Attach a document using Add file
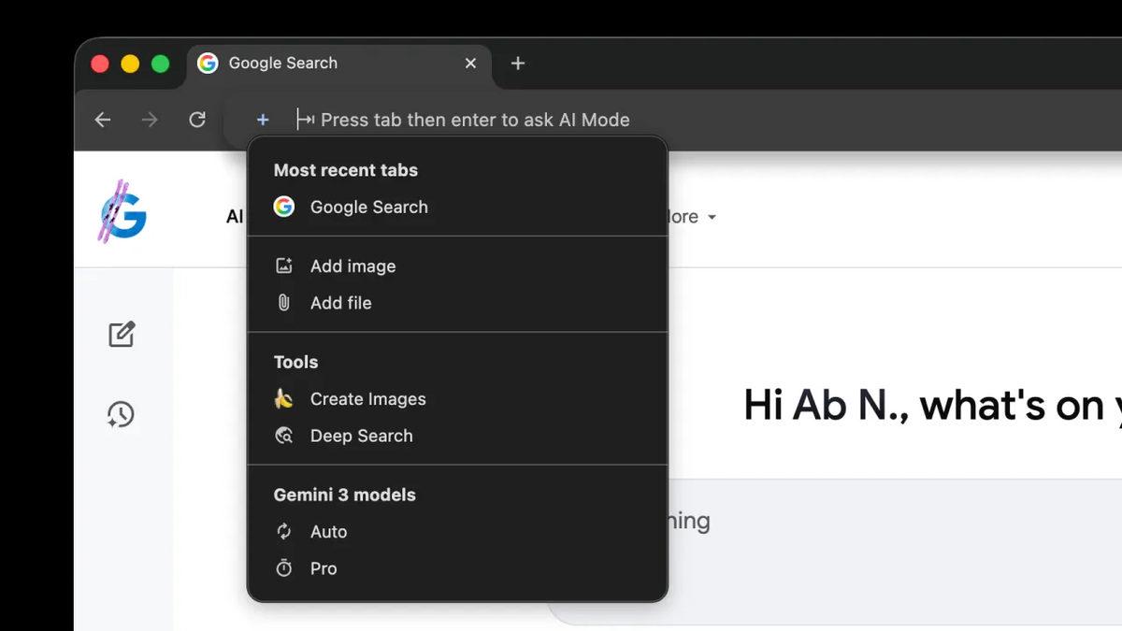Image resolution: width=1122 pixels, height=631 pixels. pyautogui.click(x=340, y=303)
